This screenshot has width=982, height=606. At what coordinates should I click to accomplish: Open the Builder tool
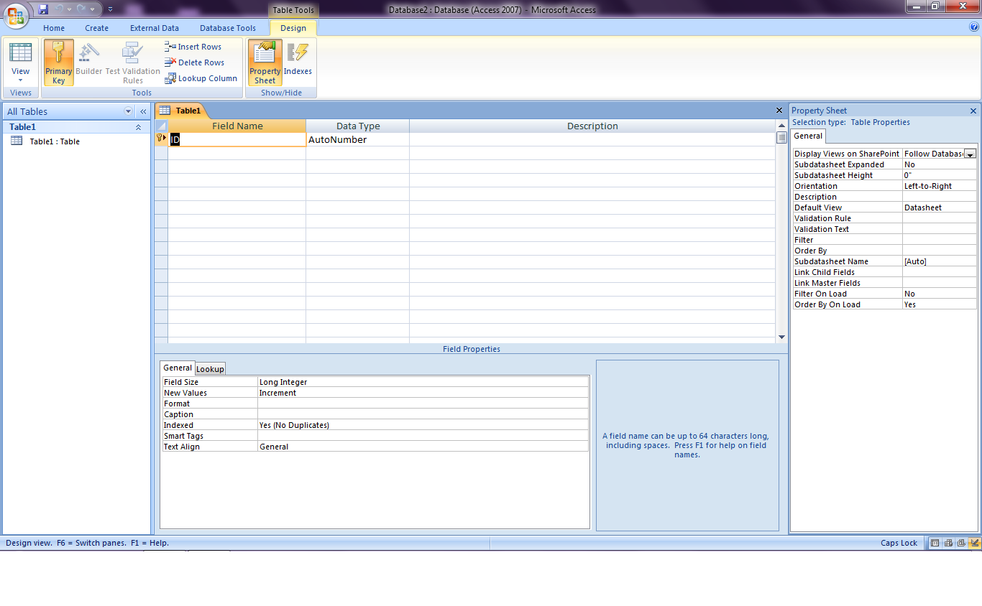(x=88, y=61)
